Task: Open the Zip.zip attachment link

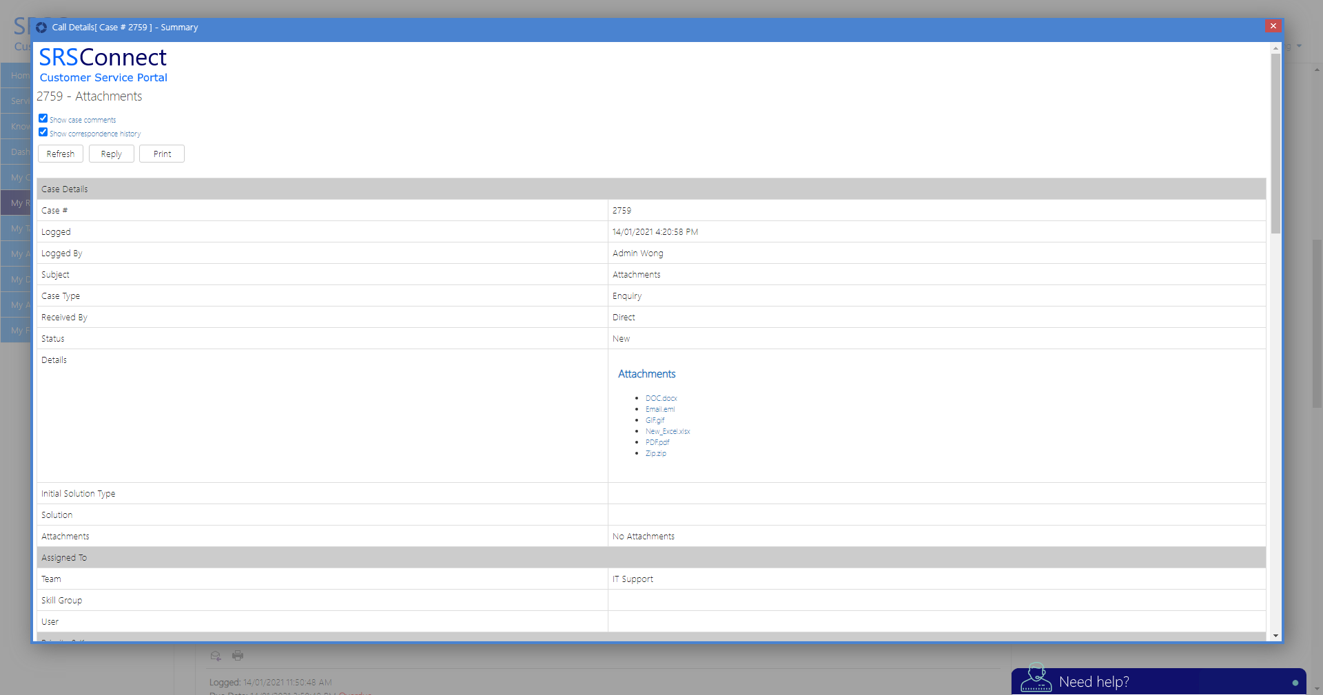Action: click(x=655, y=453)
